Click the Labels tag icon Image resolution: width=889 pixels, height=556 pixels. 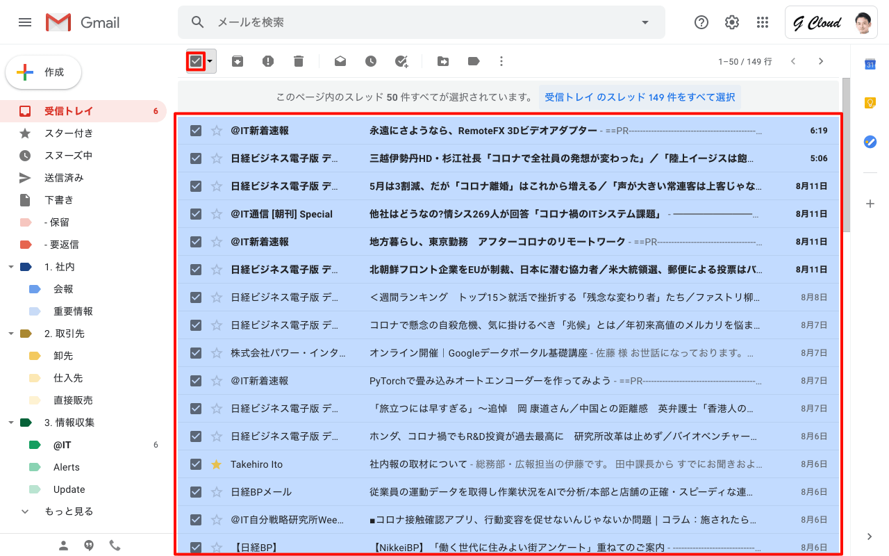tap(474, 61)
